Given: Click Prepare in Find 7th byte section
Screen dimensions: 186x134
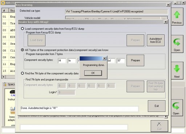Looking at the screenshot, I should click(x=136, y=86).
